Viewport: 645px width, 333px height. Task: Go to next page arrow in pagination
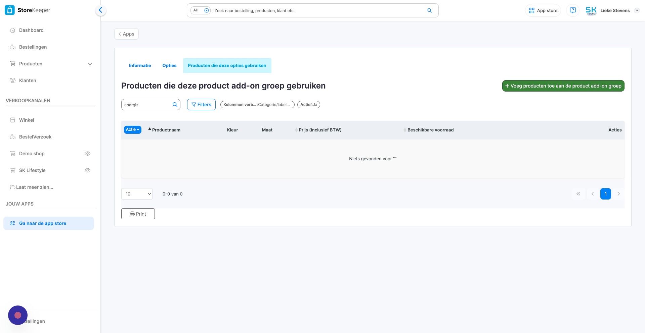click(x=618, y=194)
